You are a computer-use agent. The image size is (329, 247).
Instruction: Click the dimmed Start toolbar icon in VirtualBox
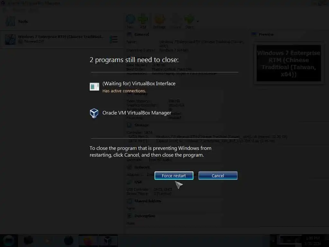(190, 22)
